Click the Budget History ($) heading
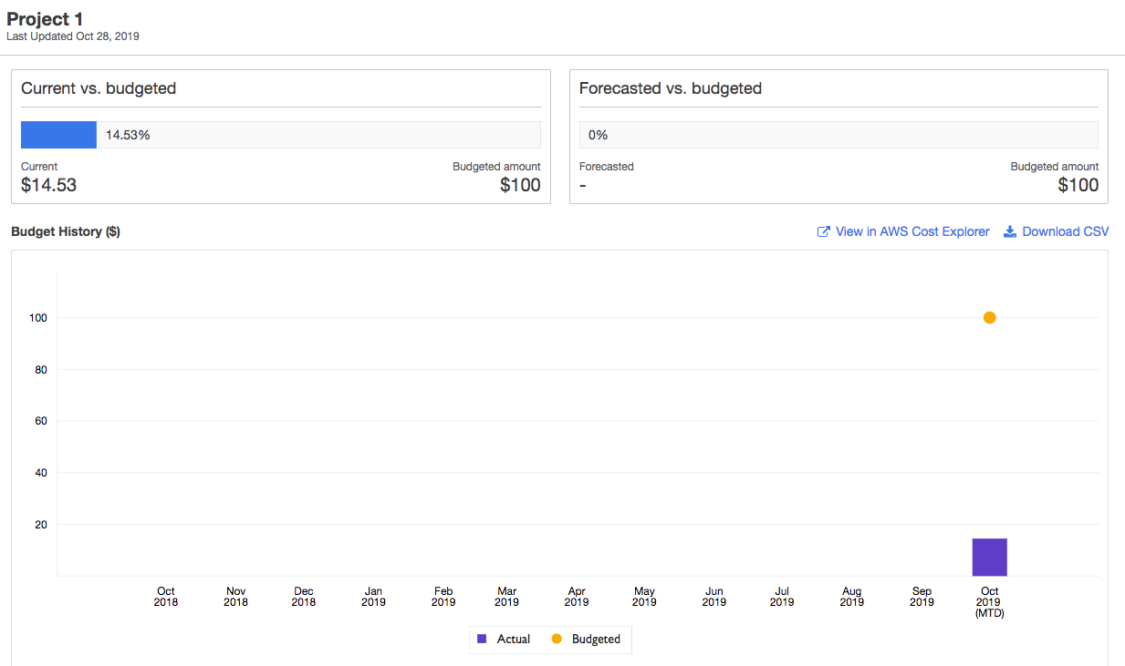1125x666 pixels. [x=66, y=232]
